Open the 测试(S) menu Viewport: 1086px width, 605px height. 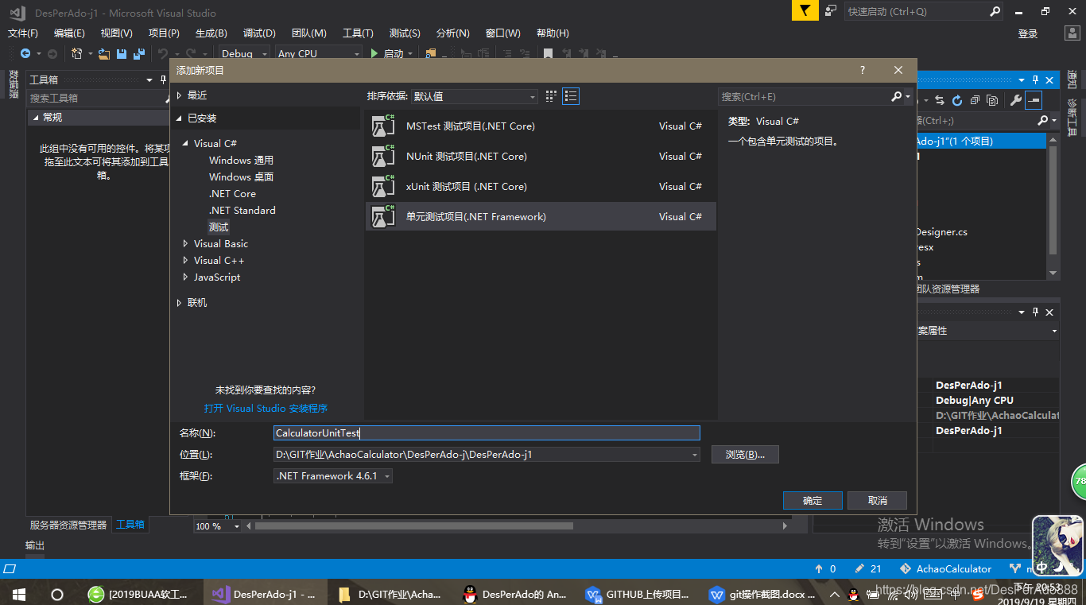tap(405, 33)
